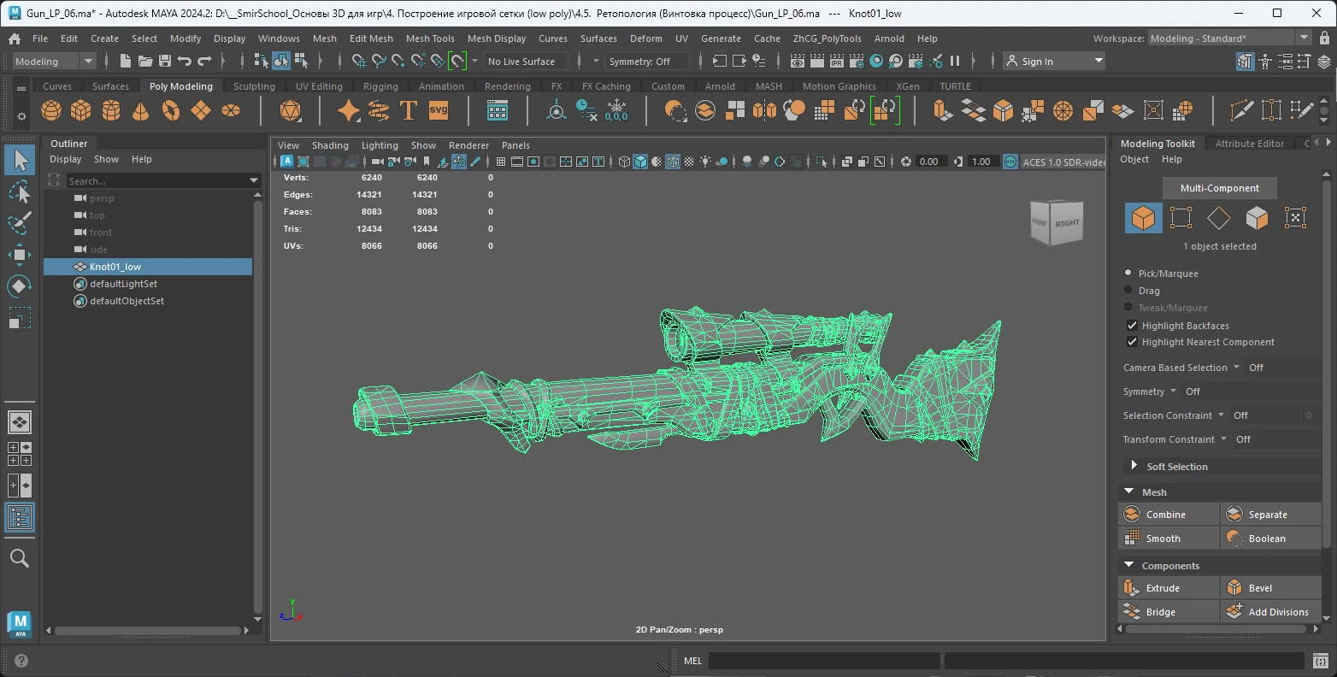The height and width of the screenshot is (677, 1337).
Task: Click the Type (T) text tool icon
Action: tap(409, 111)
